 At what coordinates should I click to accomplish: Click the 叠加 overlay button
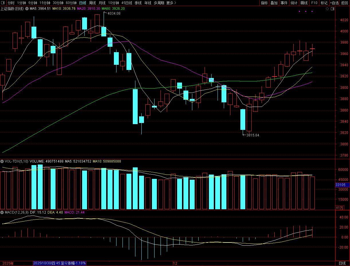pos(274,3)
